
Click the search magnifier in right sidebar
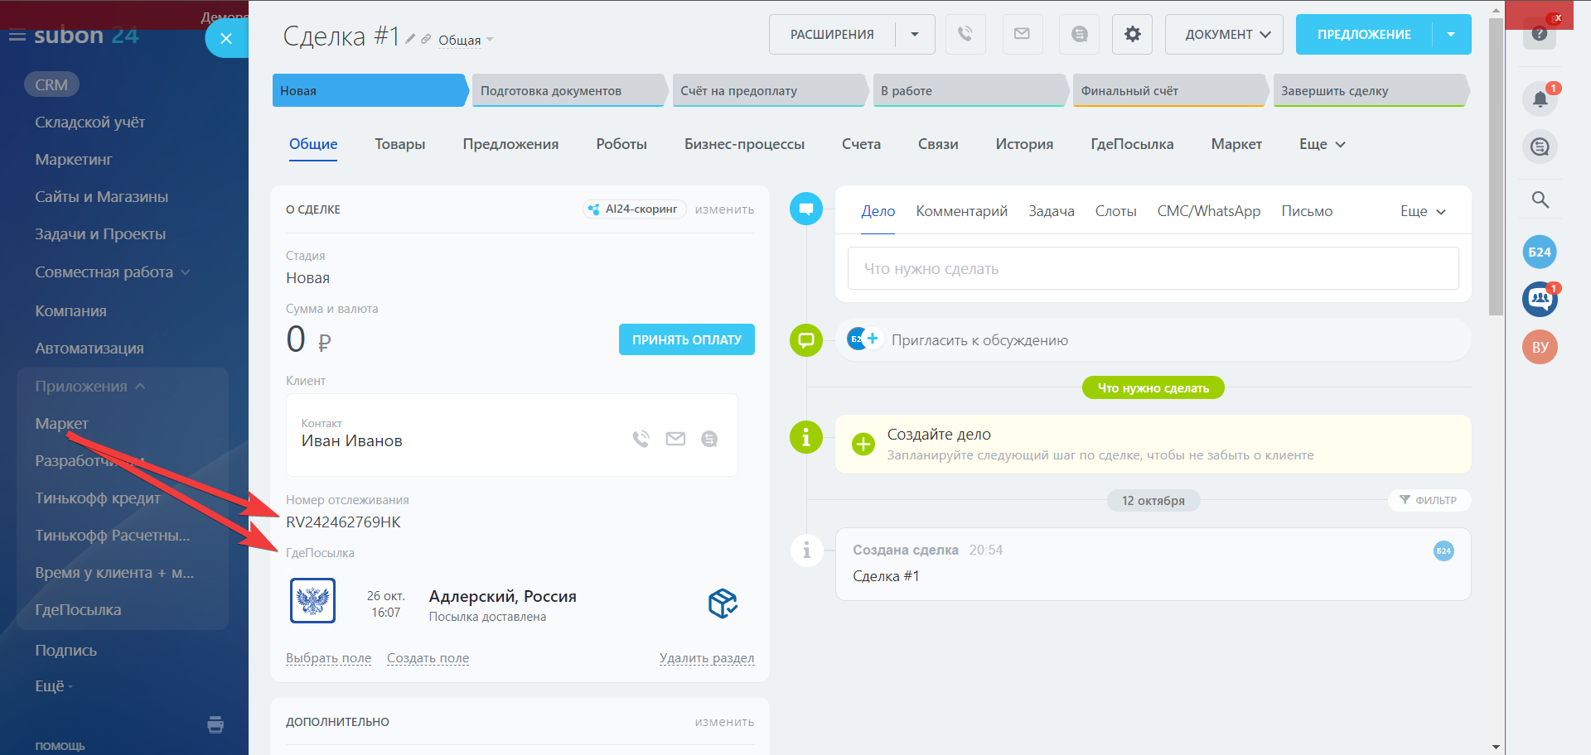pos(1540,200)
